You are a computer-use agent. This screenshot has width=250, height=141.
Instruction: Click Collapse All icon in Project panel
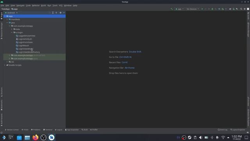click(56, 13)
